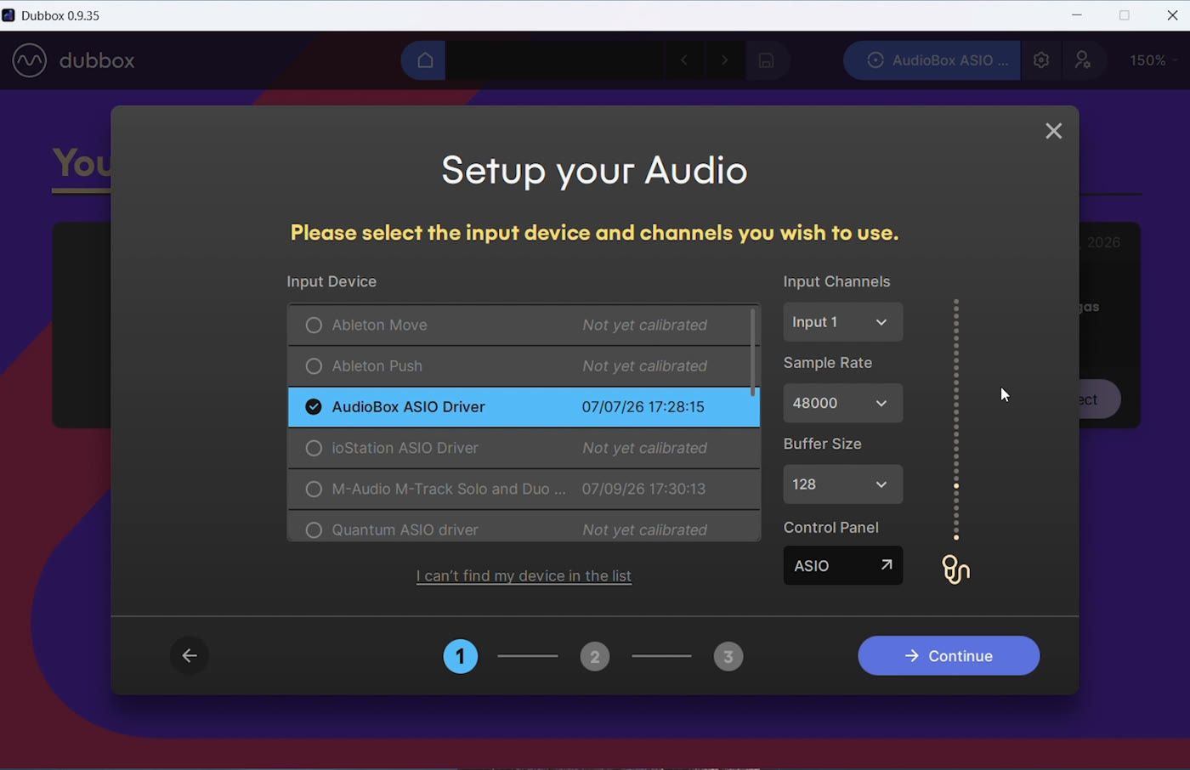
Task: Click the Continue button
Action: pos(949,655)
